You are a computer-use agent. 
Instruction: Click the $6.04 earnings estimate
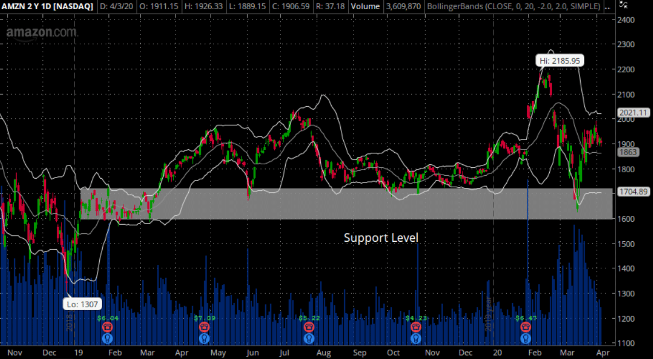pyautogui.click(x=107, y=318)
